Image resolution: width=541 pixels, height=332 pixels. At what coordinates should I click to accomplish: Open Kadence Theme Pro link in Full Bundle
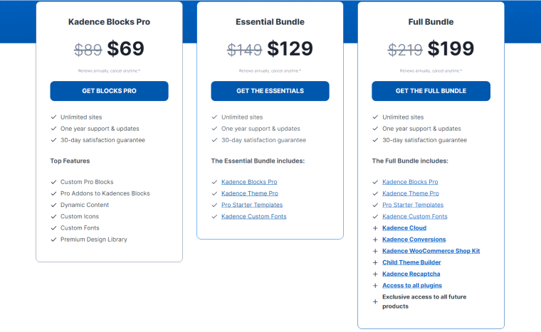click(410, 193)
